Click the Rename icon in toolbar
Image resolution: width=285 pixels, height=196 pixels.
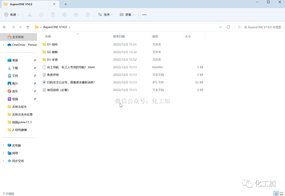(x=64, y=15)
